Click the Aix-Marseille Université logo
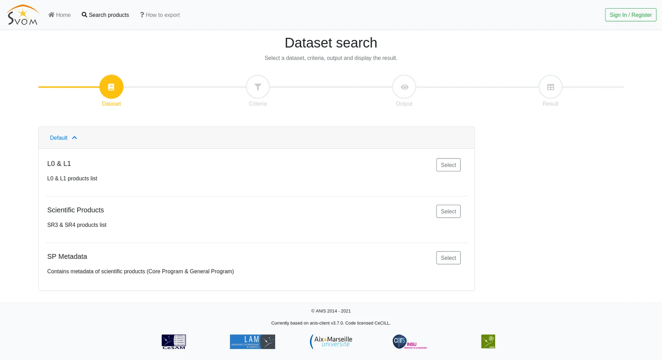 pyautogui.click(x=331, y=342)
